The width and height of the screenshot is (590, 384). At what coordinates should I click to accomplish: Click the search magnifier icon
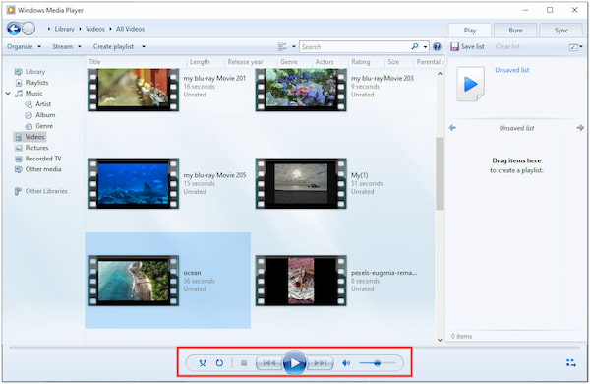tap(415, 46)
